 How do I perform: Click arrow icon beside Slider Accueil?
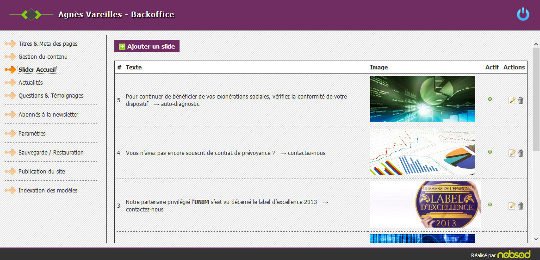[x=10, y=69]
